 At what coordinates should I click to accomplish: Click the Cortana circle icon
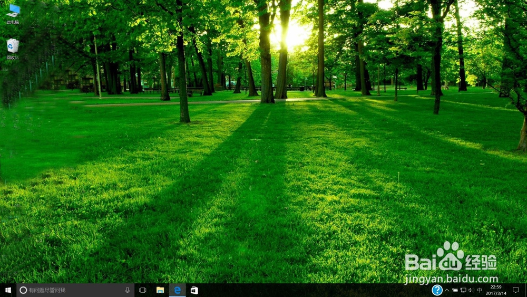[23, 290]
